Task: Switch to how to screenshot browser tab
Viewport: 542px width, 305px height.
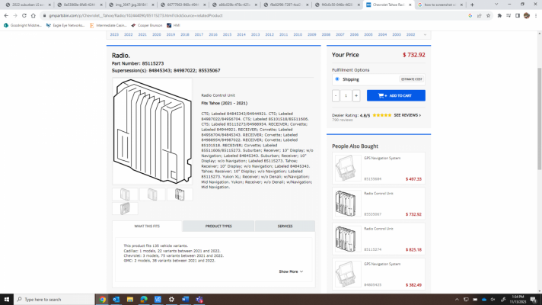Action: click(440, 5)
